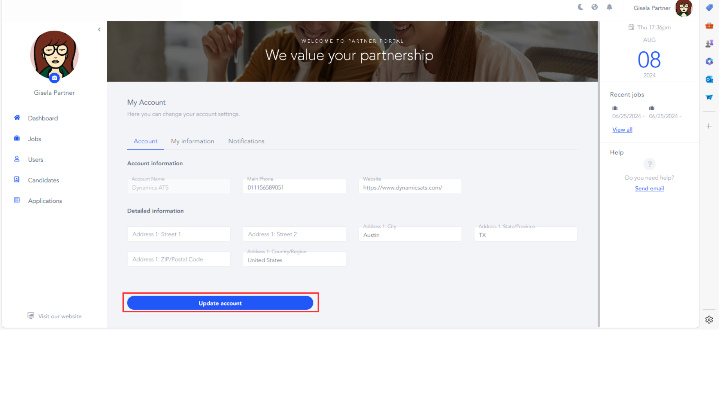Open the blue tag icon in browser sidebar
The height and width of the screenshot is (404, 719).
tap(709, 7)
